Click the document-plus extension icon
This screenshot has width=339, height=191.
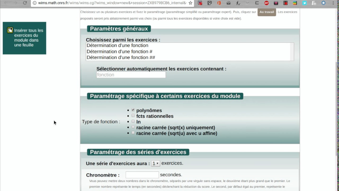point(314,3)
